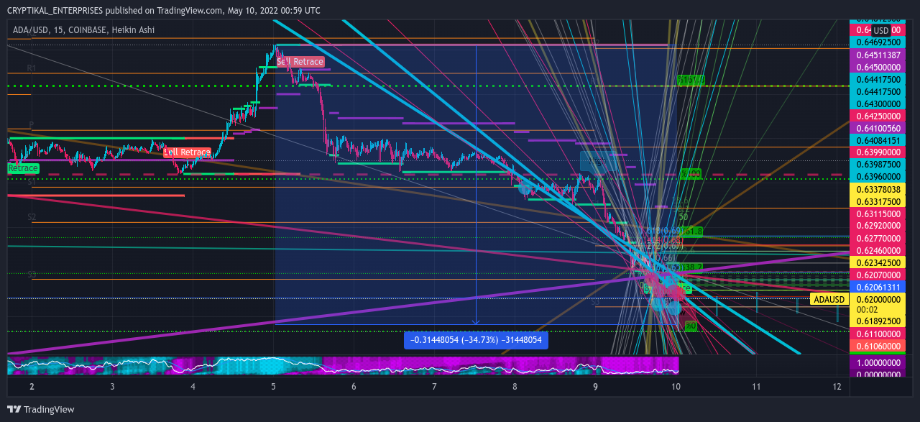
Task: Click indicator scale value 1.00000000
Action: 878,364
